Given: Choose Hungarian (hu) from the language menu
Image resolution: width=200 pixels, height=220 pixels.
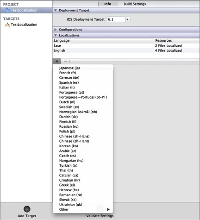Looking at the screenshot, I should pyautogui.click(x=83, y=161).
